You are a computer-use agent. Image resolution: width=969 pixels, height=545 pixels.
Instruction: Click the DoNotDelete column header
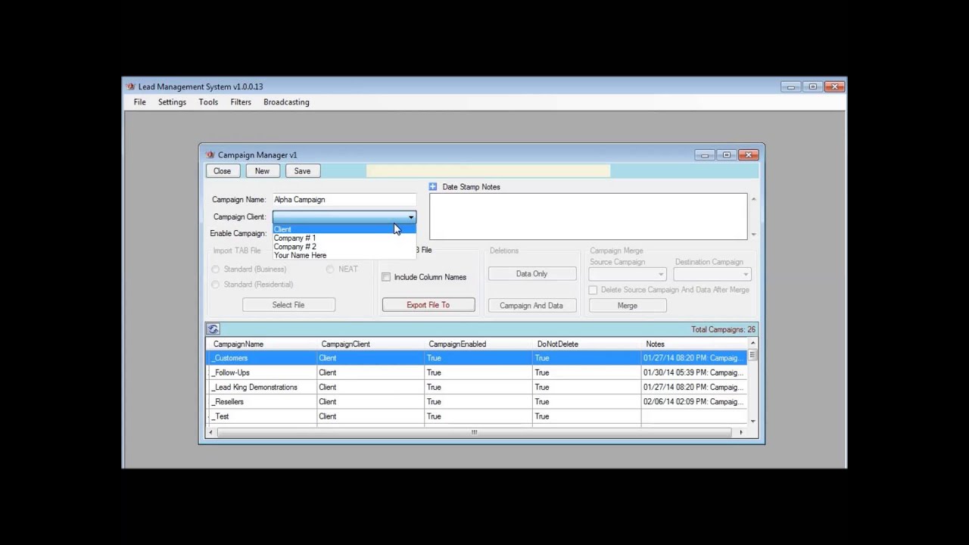click(587, 344)
